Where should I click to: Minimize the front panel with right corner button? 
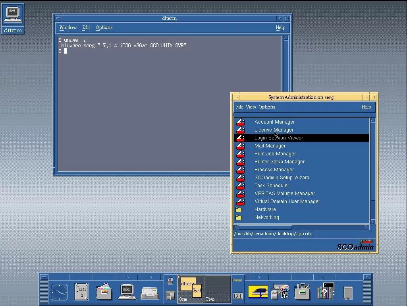coord(367,277)
